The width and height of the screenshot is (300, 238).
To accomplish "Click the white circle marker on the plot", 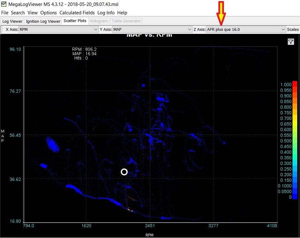I will pyautogui.click(x=124, y=172).
